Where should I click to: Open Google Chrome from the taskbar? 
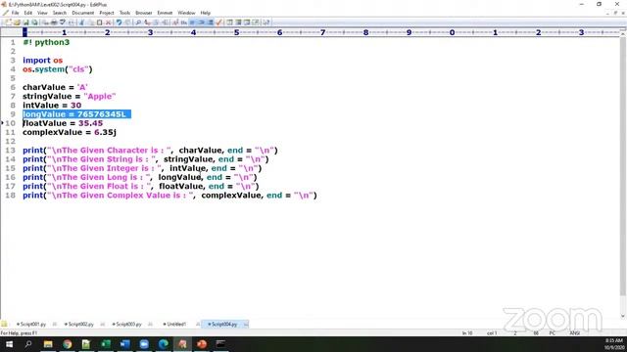click(x=68, y=343)
